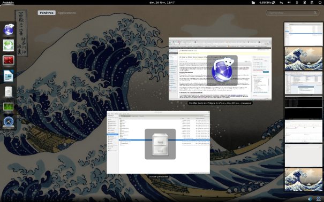Click the mouse-shaped indicator in top bar
The width and height of the screenshot is (324, 202).
(x=312, y=3)
